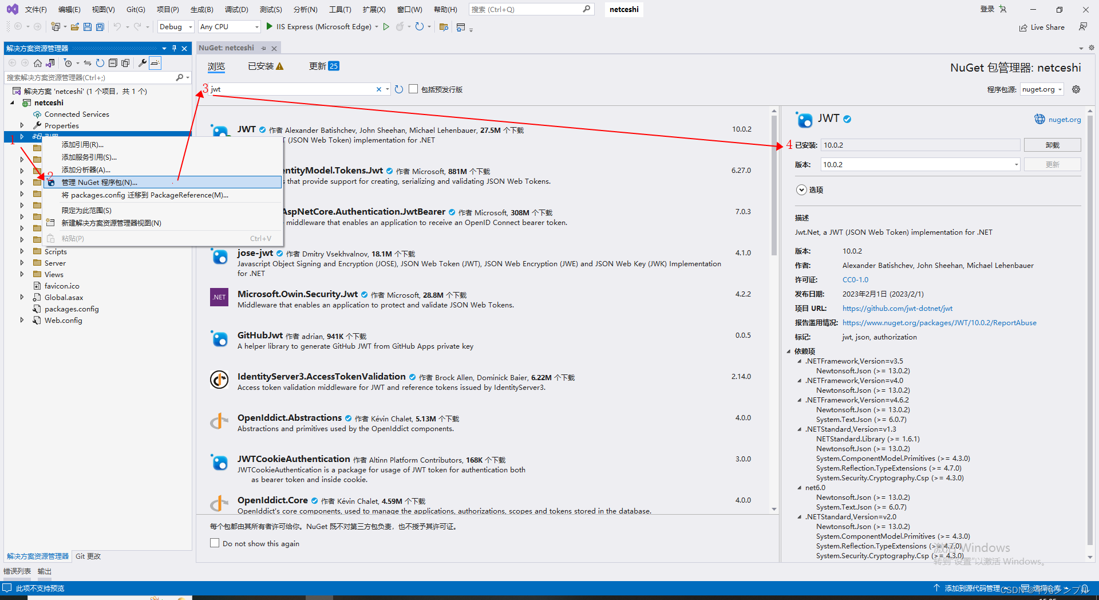Select 管理 NuGet 程序包(N)... context item
This screenshot has width=1099, height=600.
(163, 183)
